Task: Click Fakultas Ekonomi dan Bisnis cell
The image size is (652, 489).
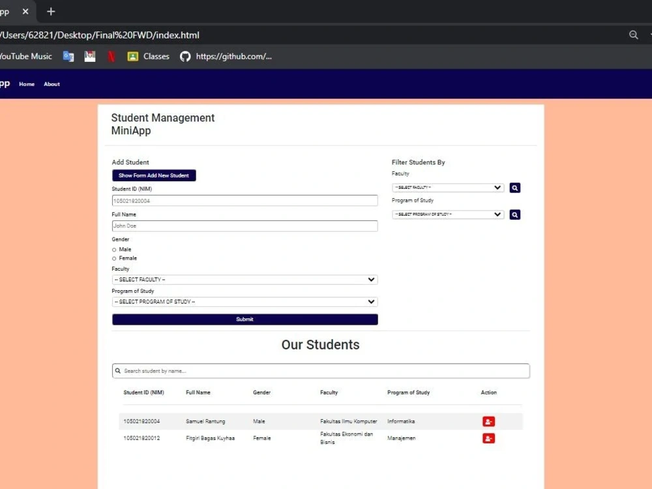Action: pos(346,438)
